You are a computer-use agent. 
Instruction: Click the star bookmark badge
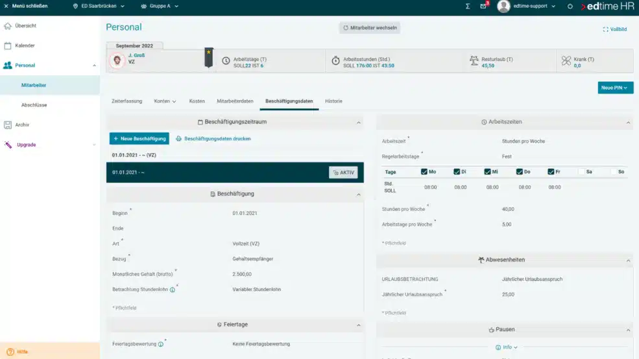pyautogui.click(x=209, y=58)
